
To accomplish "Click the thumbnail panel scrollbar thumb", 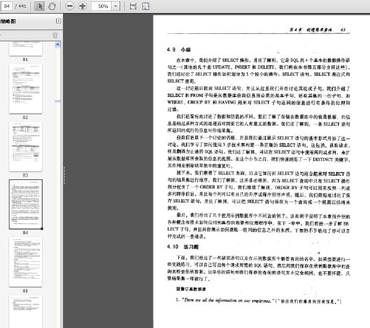I will pos(57,101).
